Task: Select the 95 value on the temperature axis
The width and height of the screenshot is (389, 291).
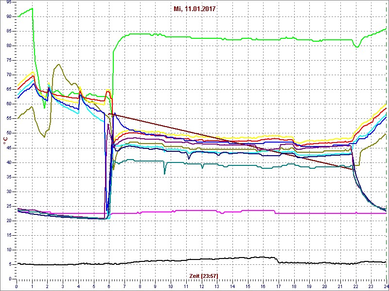Action: 9,2
